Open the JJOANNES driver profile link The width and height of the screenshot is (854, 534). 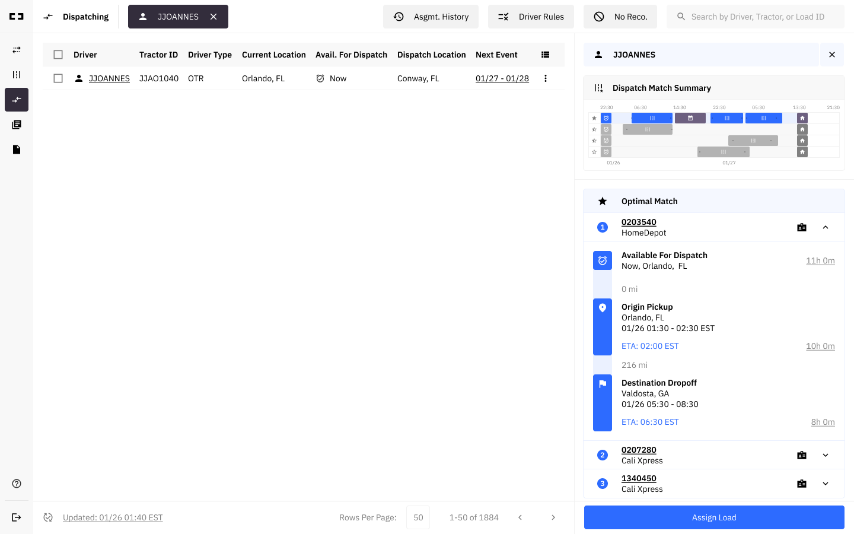point(109,78)
